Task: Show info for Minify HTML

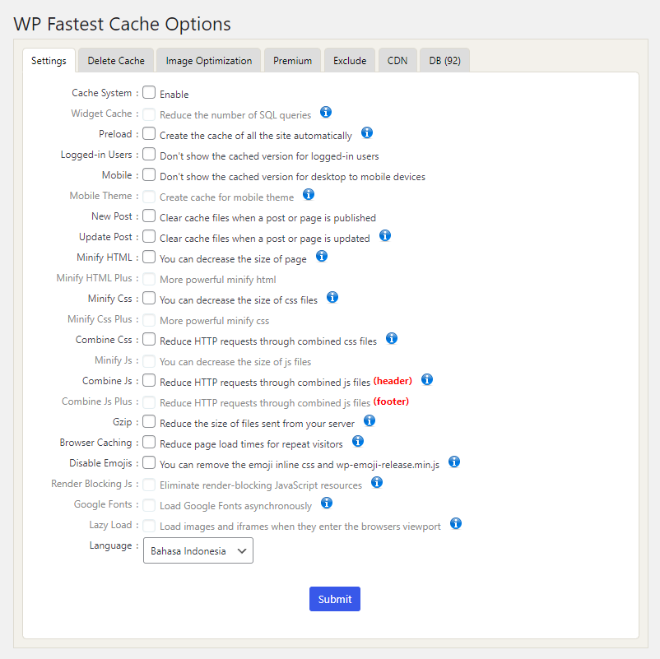Action: click(322, 256)
